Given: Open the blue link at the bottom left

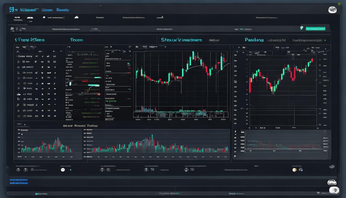Looking at the screenshot, I should pos(18,180).
